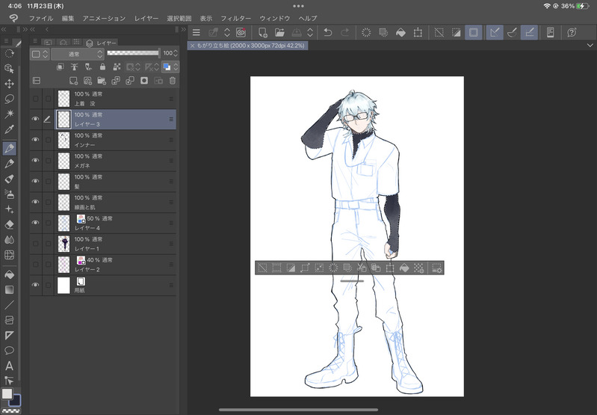
Task: Open the layer color dropdown
Action: pyautogui.click(x=40, y=54)
